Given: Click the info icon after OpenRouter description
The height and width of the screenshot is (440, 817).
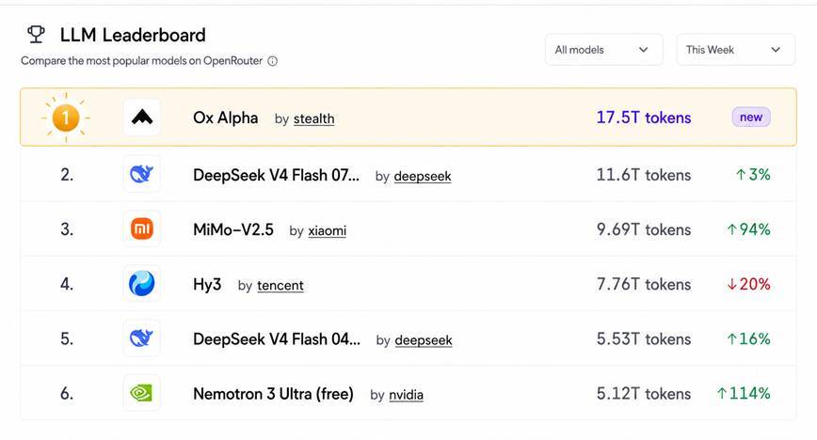Looking at the screenshot, I should [x=273, y=61].
